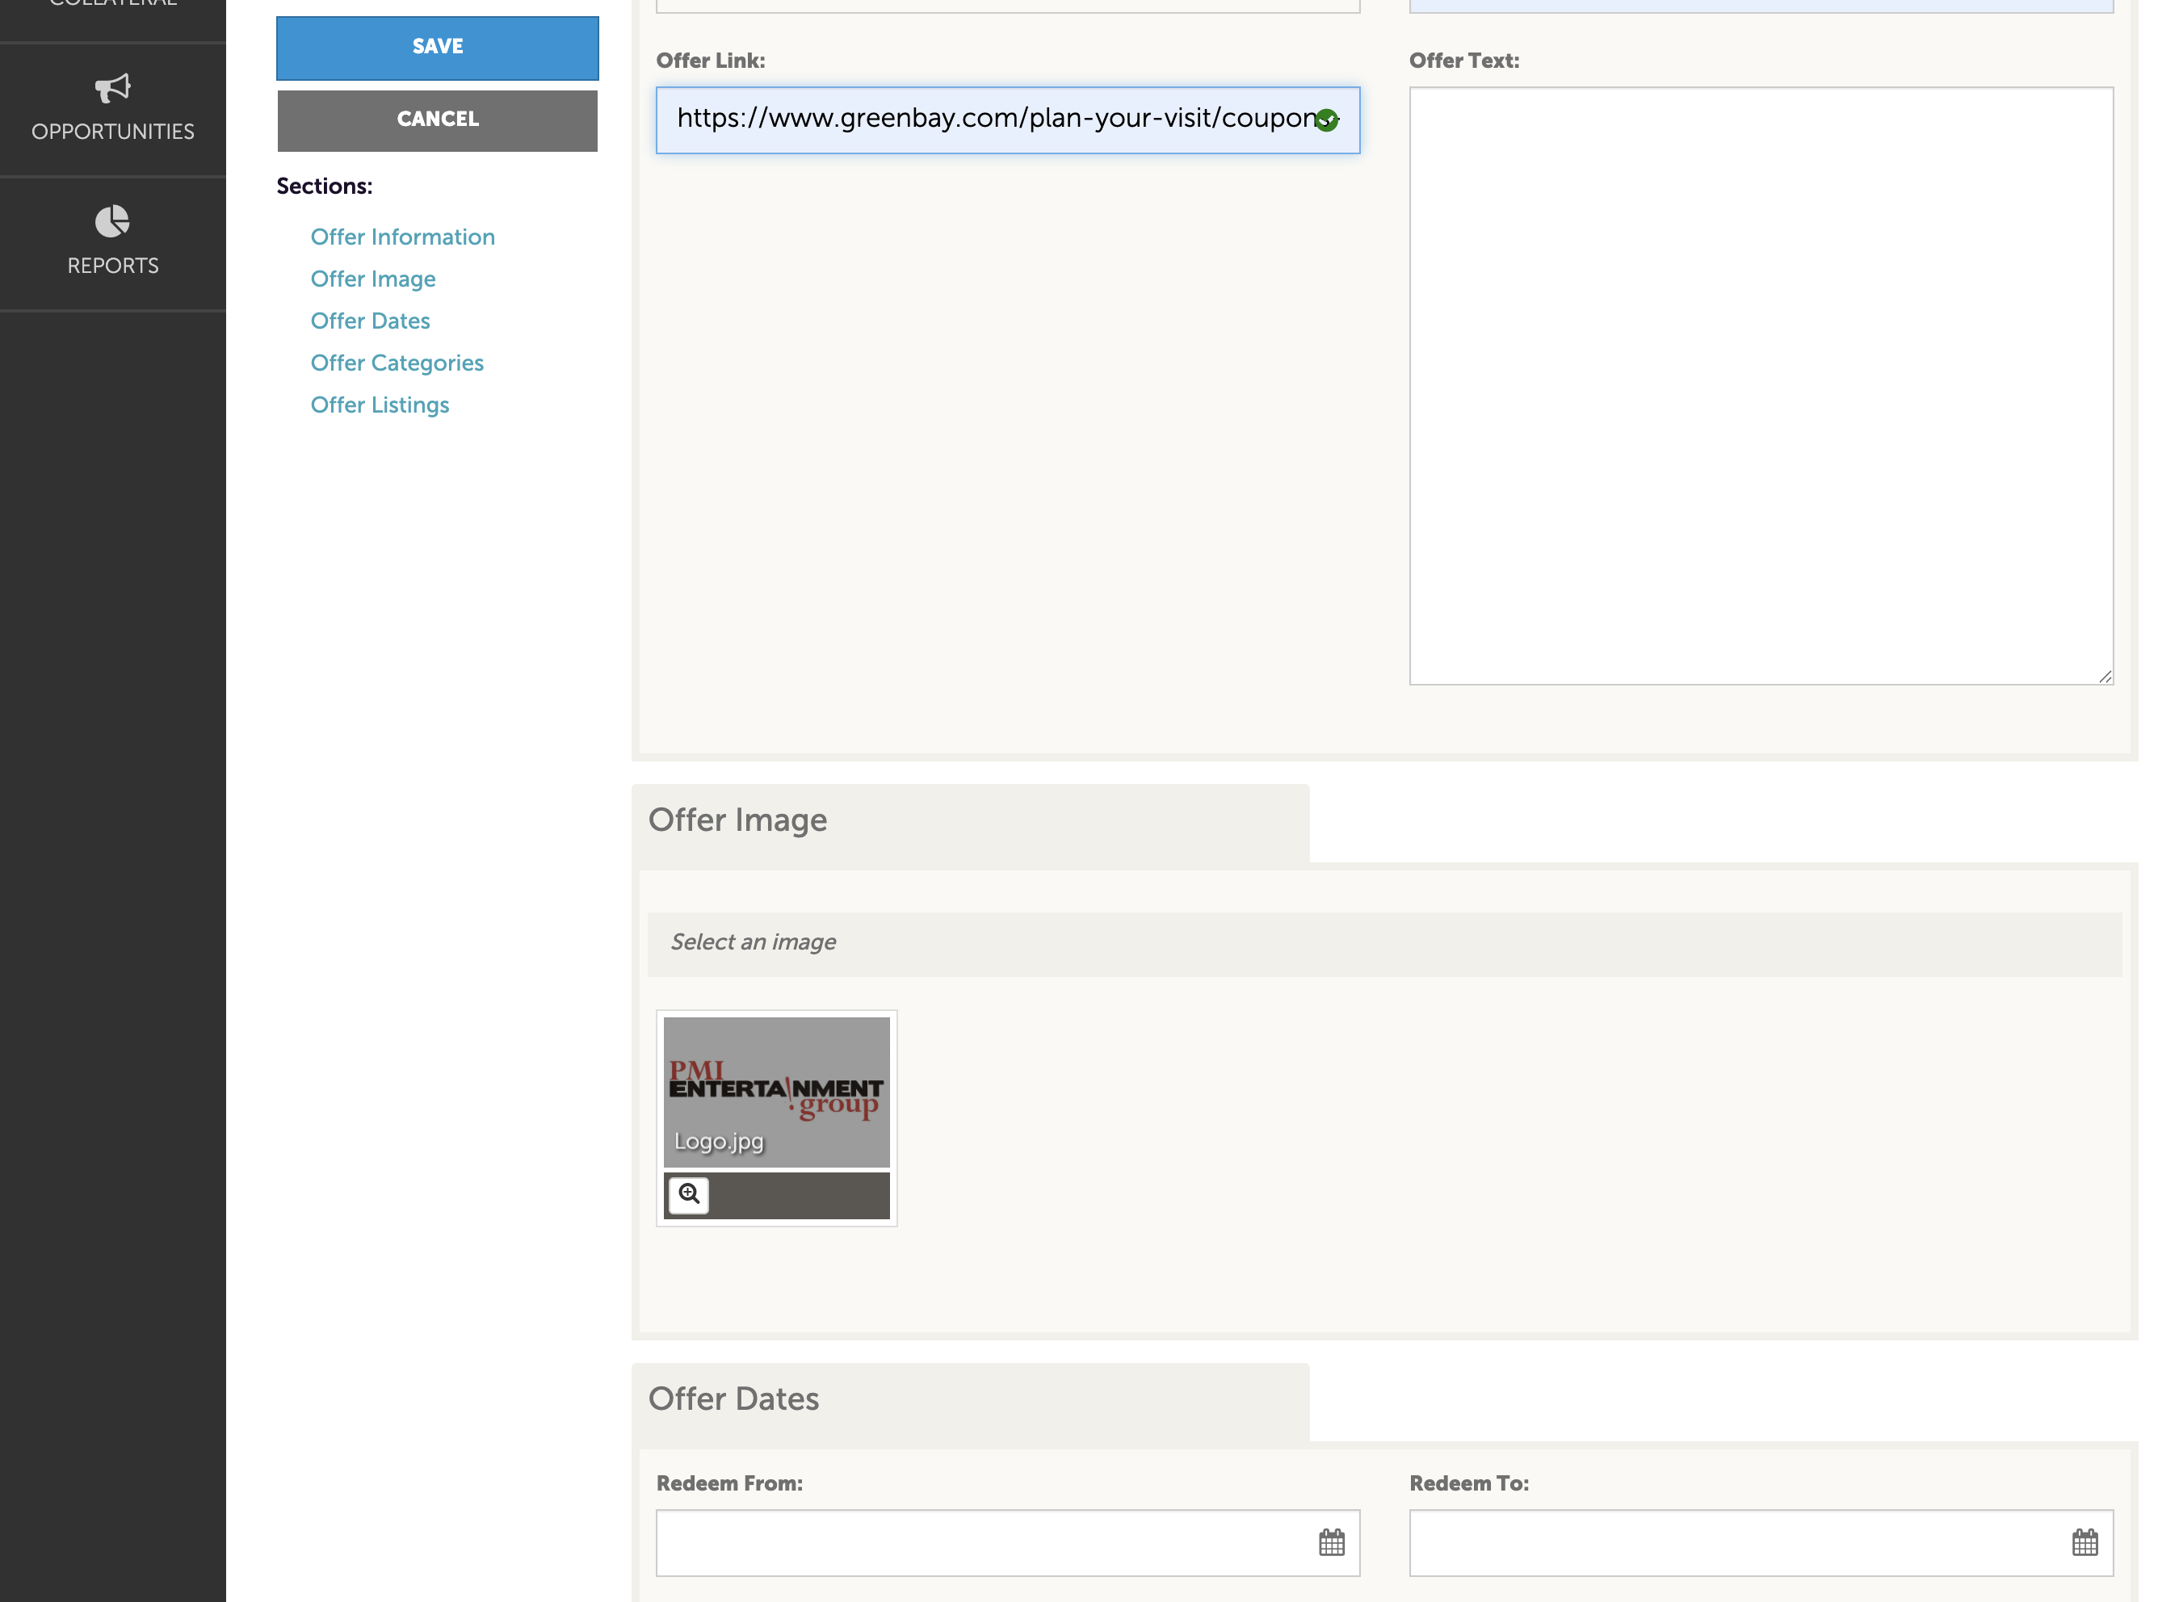2179x1602 pixels.
Task: Click the magnifier icon under Logo.jpg
Action: click(689, 1193)
